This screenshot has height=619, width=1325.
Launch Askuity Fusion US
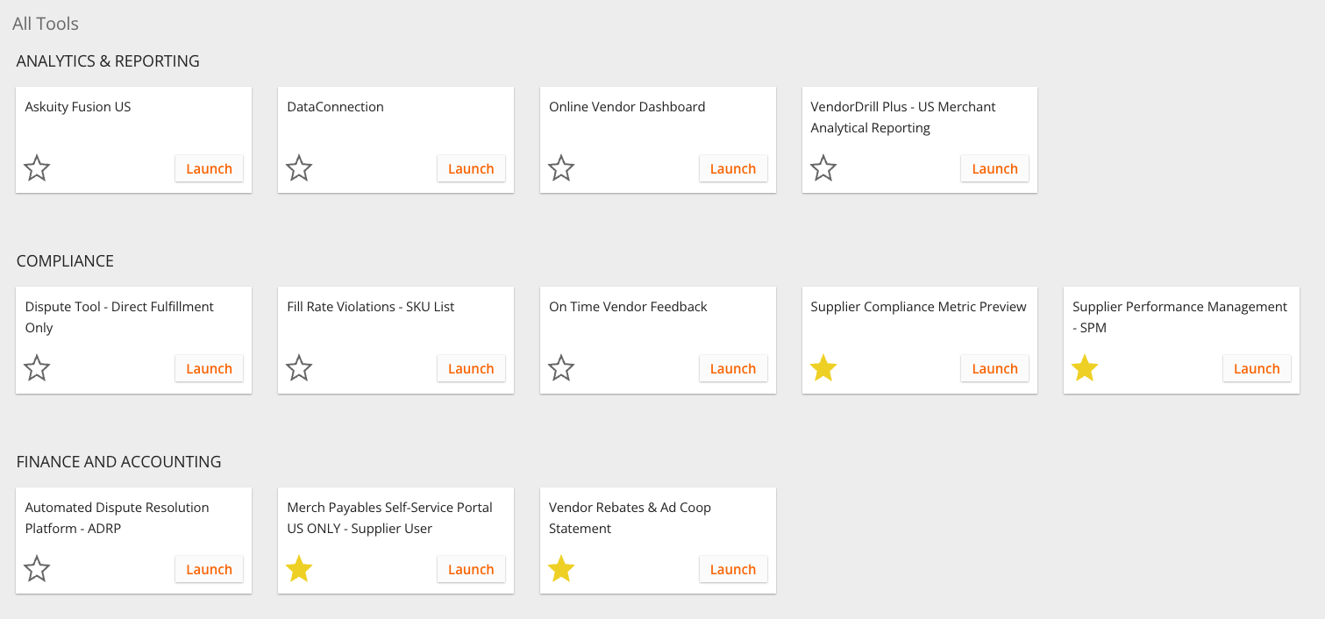(x=209, y=168)
